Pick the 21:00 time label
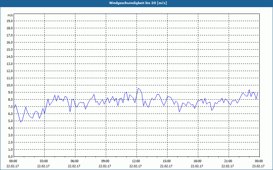This screenshot has height=170, width=273. [x=228, y=161]
